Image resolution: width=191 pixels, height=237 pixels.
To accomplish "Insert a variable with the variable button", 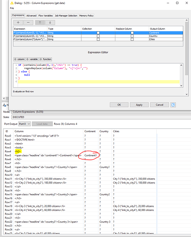I will point(32,59).
